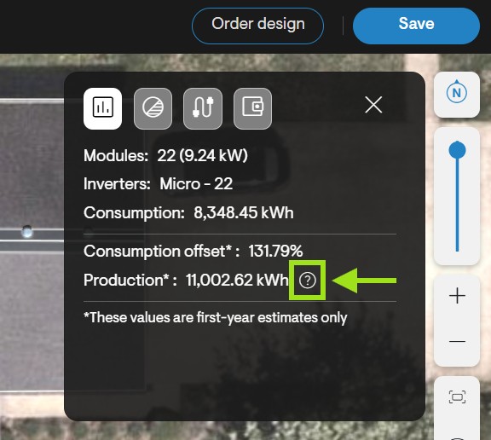Screen dimensions: 491x440
Task: Switch to the shading analysis tab icon
Action: pyautogui.click(x=153, y=108)
